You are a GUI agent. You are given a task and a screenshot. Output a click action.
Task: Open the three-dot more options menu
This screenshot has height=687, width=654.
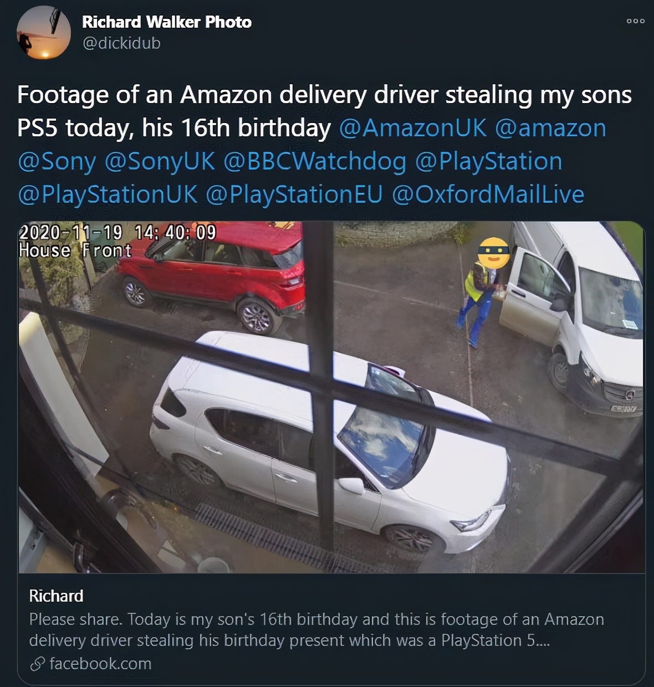click(x=635, y=21)
